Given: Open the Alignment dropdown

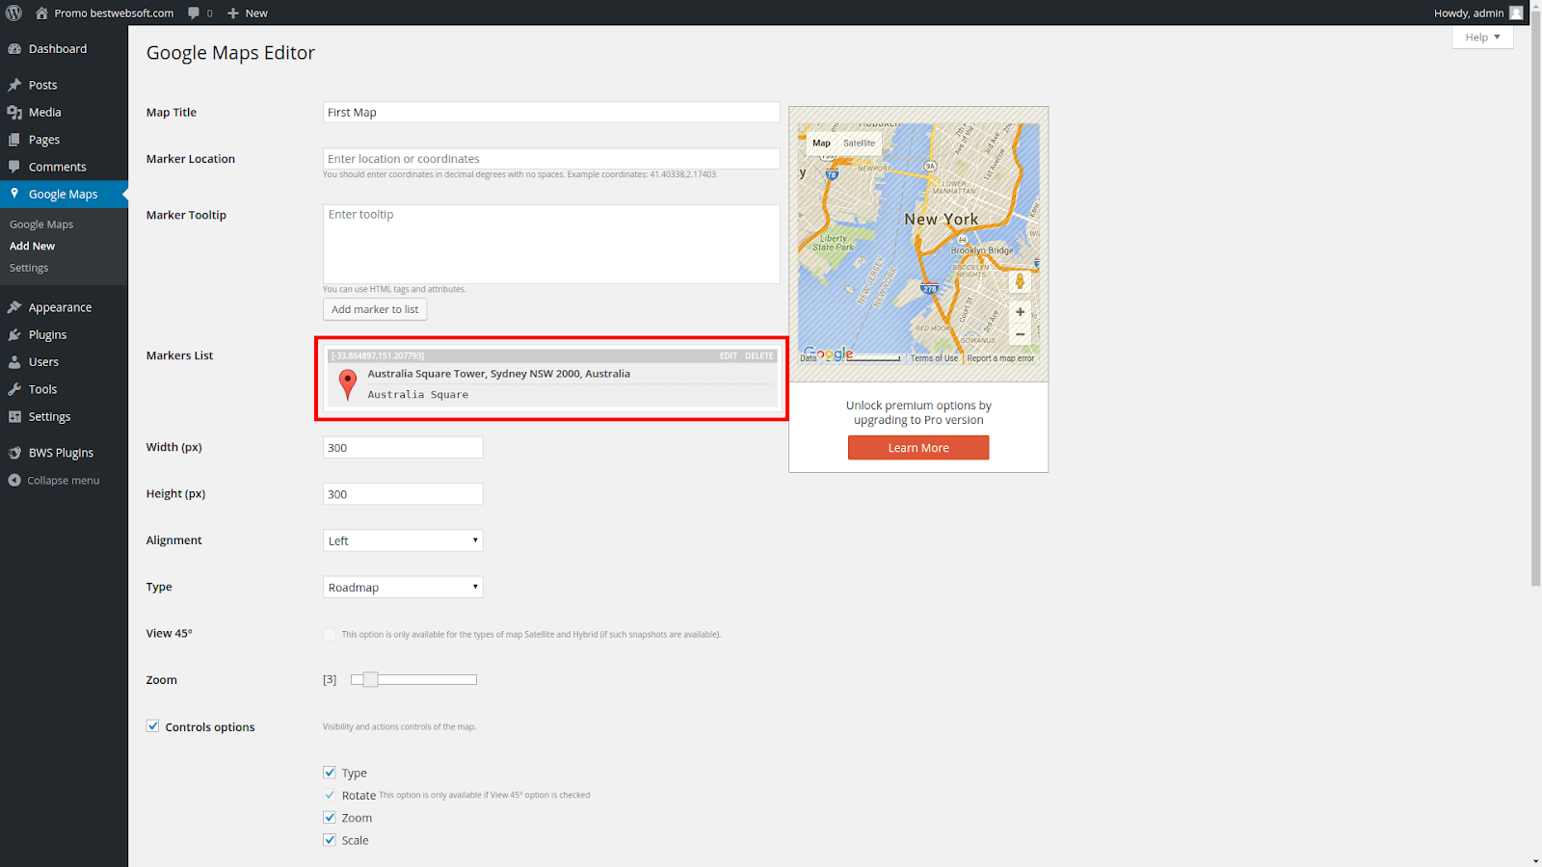Looking at the screenshot, I should click(x=403, y=540).
